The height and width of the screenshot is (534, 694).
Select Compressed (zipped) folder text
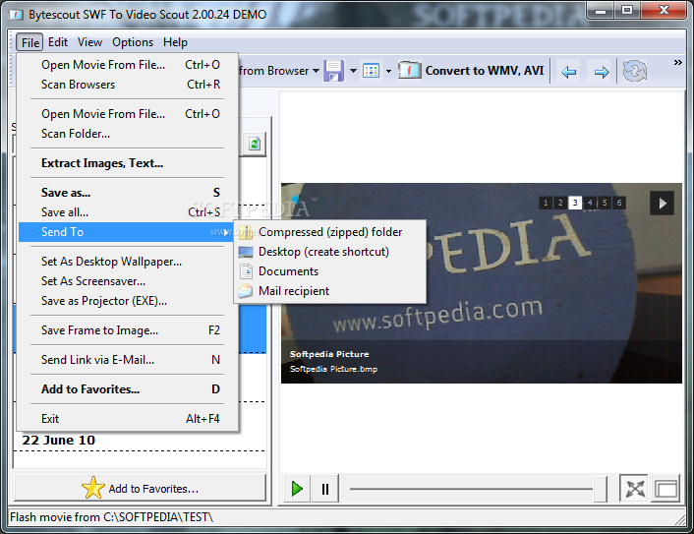coord(330,232)
